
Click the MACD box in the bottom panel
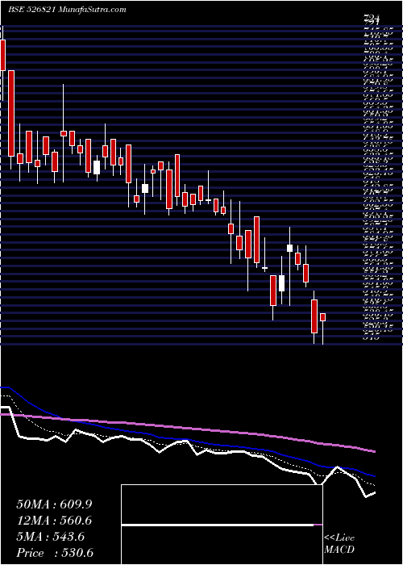(x=222, y=525)
